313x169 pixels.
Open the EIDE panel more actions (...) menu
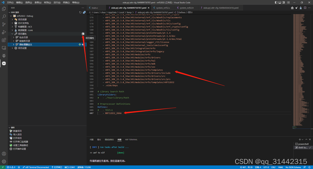point(83,8)
